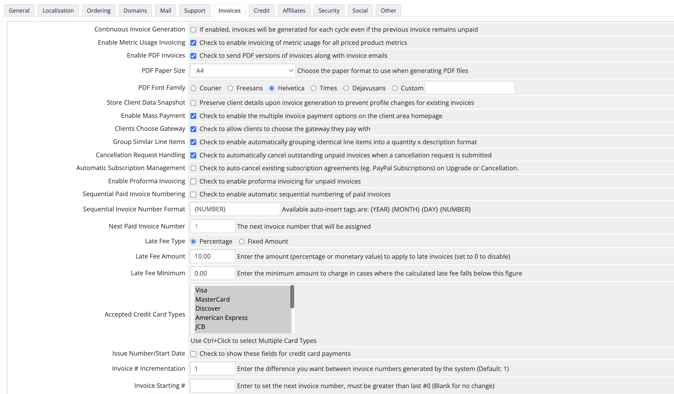Switch to the Security tab

click(x=329, y=10)
